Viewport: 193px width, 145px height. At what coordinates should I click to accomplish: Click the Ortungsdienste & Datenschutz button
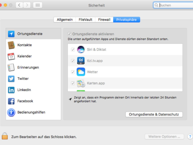pos(154,114)
